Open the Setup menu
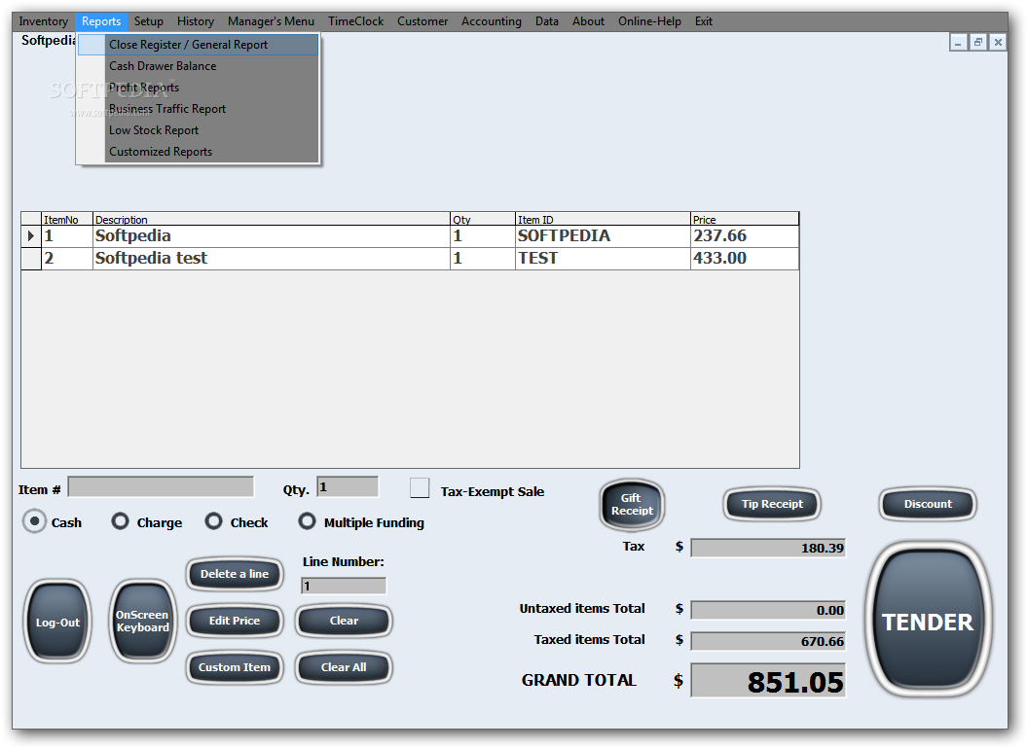The image size is (1028, 749). (149, 21)
